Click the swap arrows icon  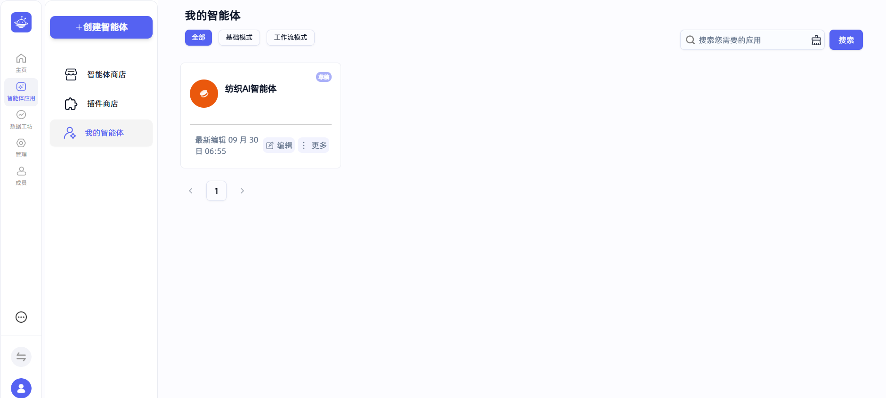pyautogui.click(x=21, y=357)
